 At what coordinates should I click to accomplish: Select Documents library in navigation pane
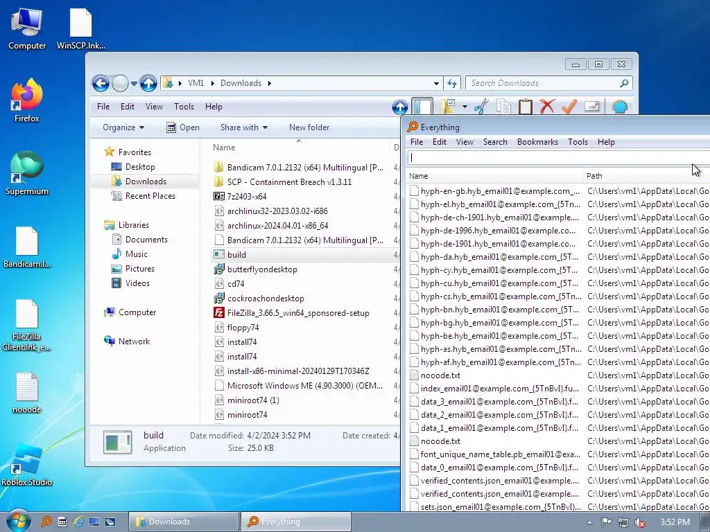[146, 239]
